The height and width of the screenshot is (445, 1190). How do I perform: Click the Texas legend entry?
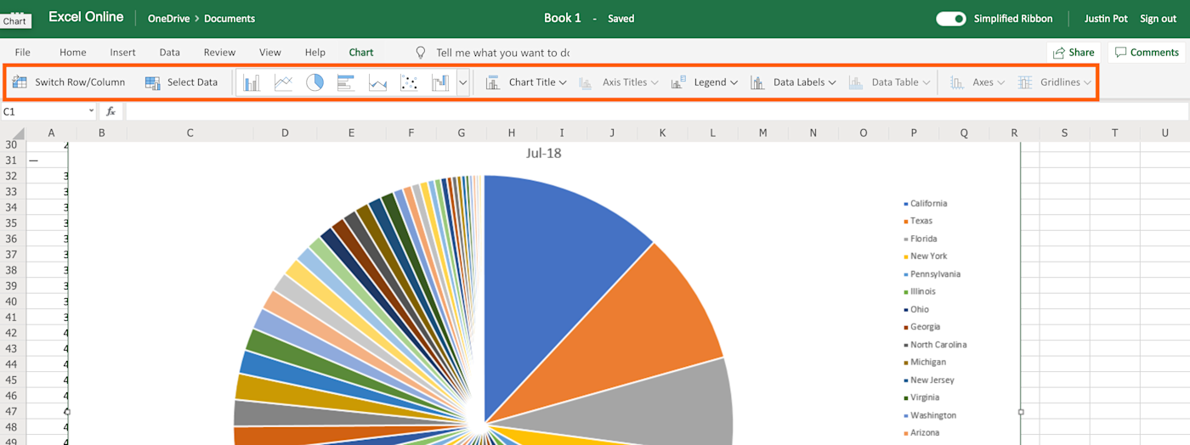[x=918, y=221]
